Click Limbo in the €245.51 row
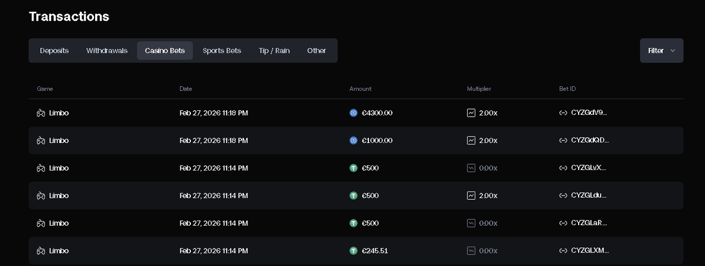705x266 pixels. pyautogui.click(x=59, y=251)
